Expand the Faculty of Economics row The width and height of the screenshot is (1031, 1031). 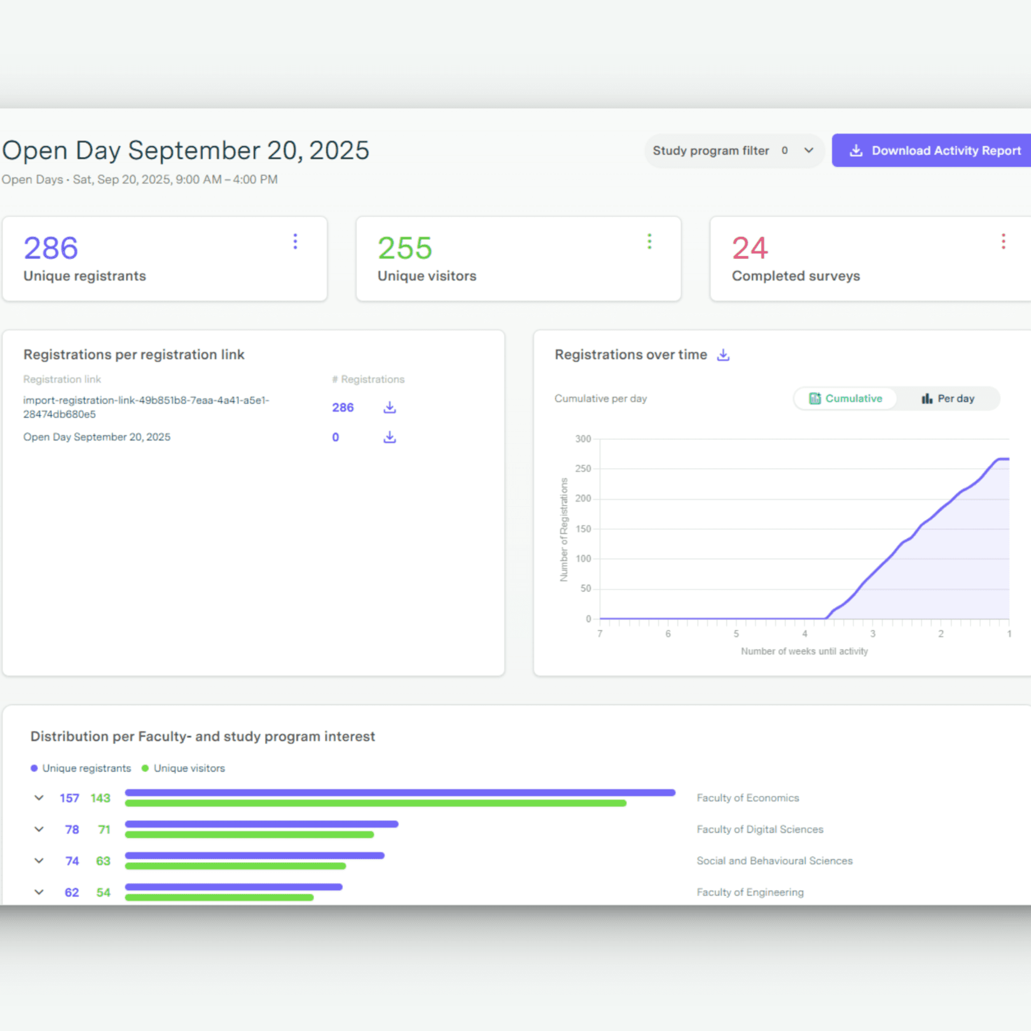39,798
